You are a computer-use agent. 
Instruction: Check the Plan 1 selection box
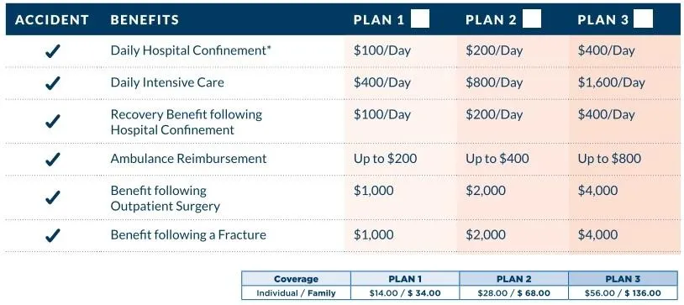pyautogui.click(x=420, y=19)
